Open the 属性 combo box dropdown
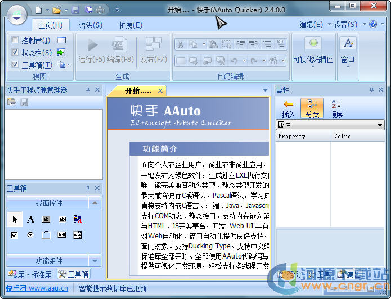The width and height of the screenshot is (391, 299). pos(380,125)
